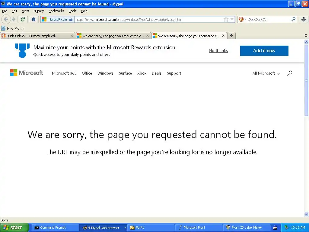Go forward with the forward arrow button
The image size is (309, 232).
pos(14,19)
